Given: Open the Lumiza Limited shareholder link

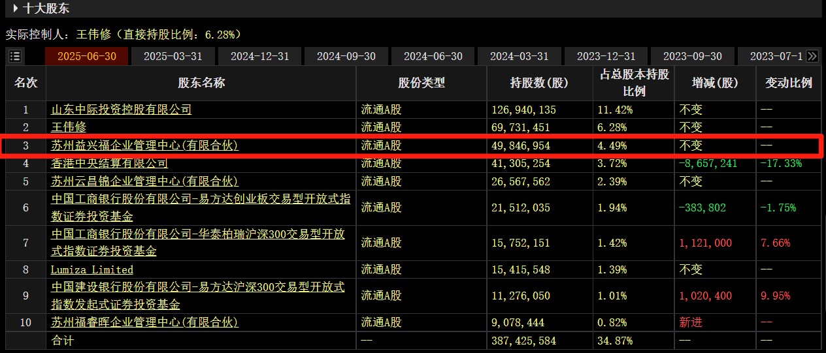Looking at the screenshot, I should [x=92, y=269].
